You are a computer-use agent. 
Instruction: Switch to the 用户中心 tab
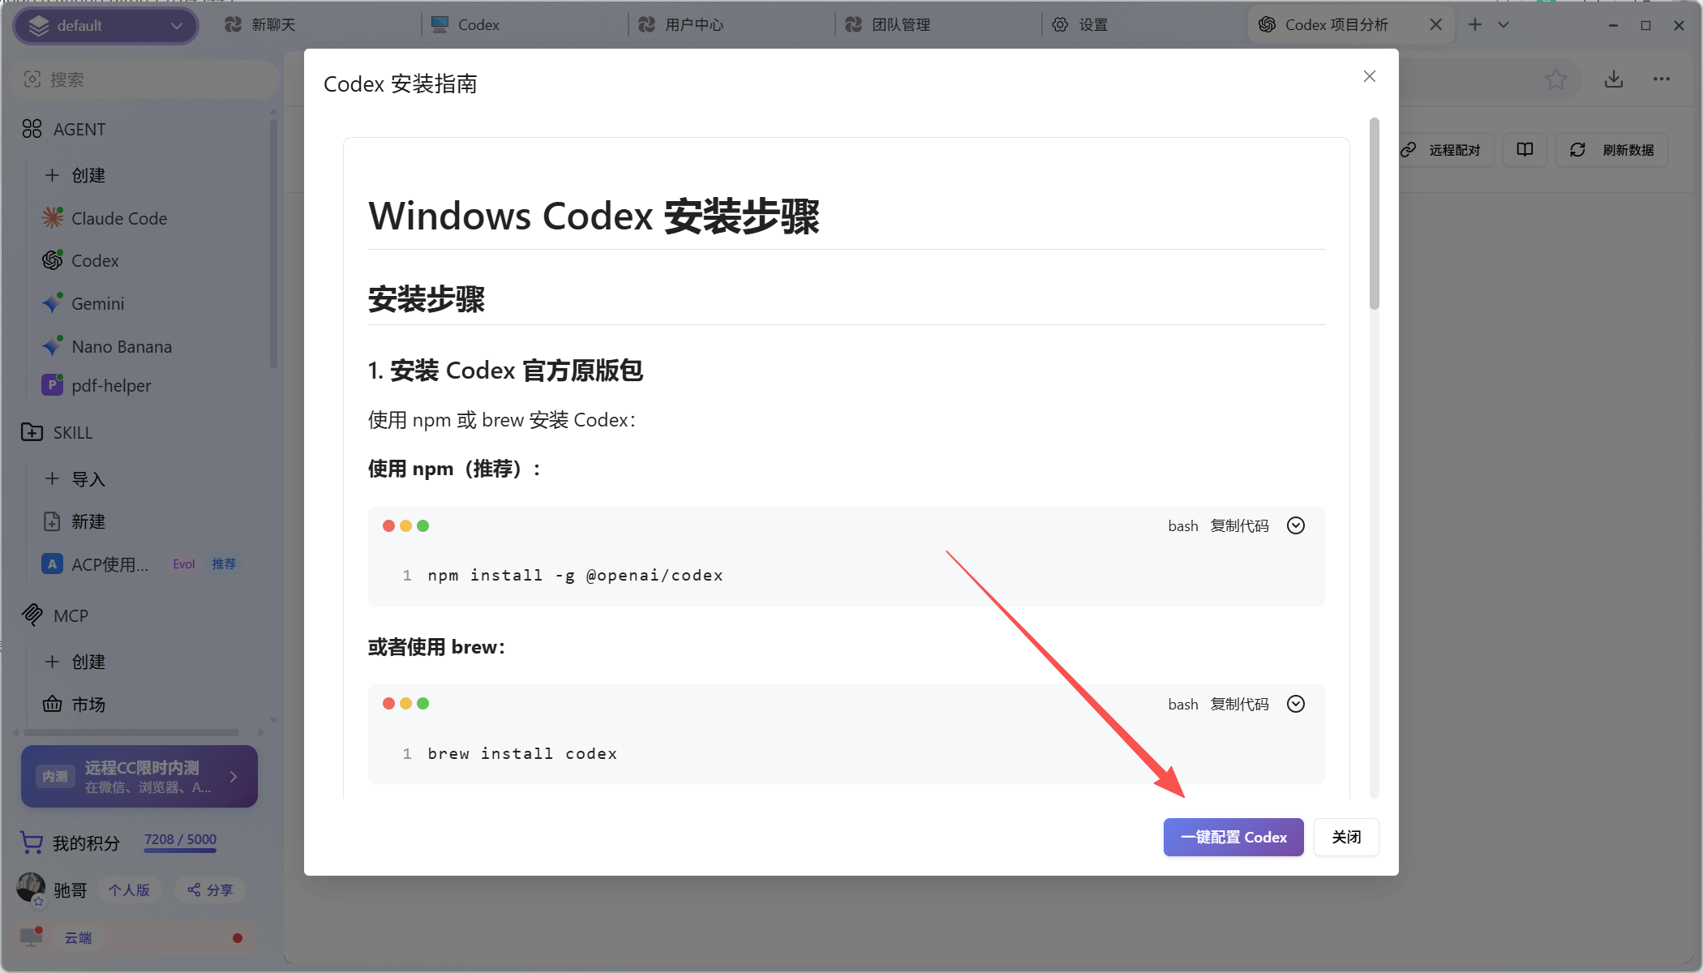693,25
